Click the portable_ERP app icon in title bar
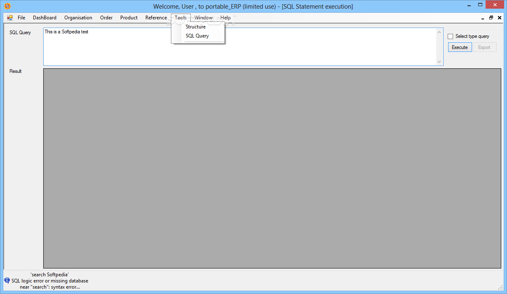 pos(7,6)
